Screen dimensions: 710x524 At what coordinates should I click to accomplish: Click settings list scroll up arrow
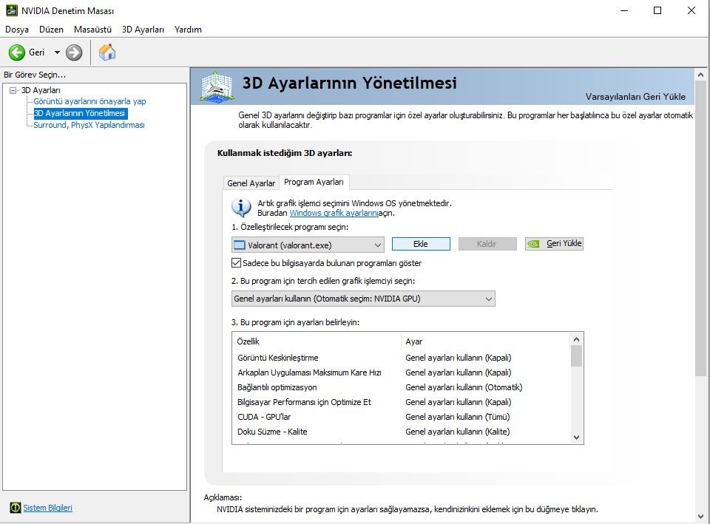click(x=576, y=339)
